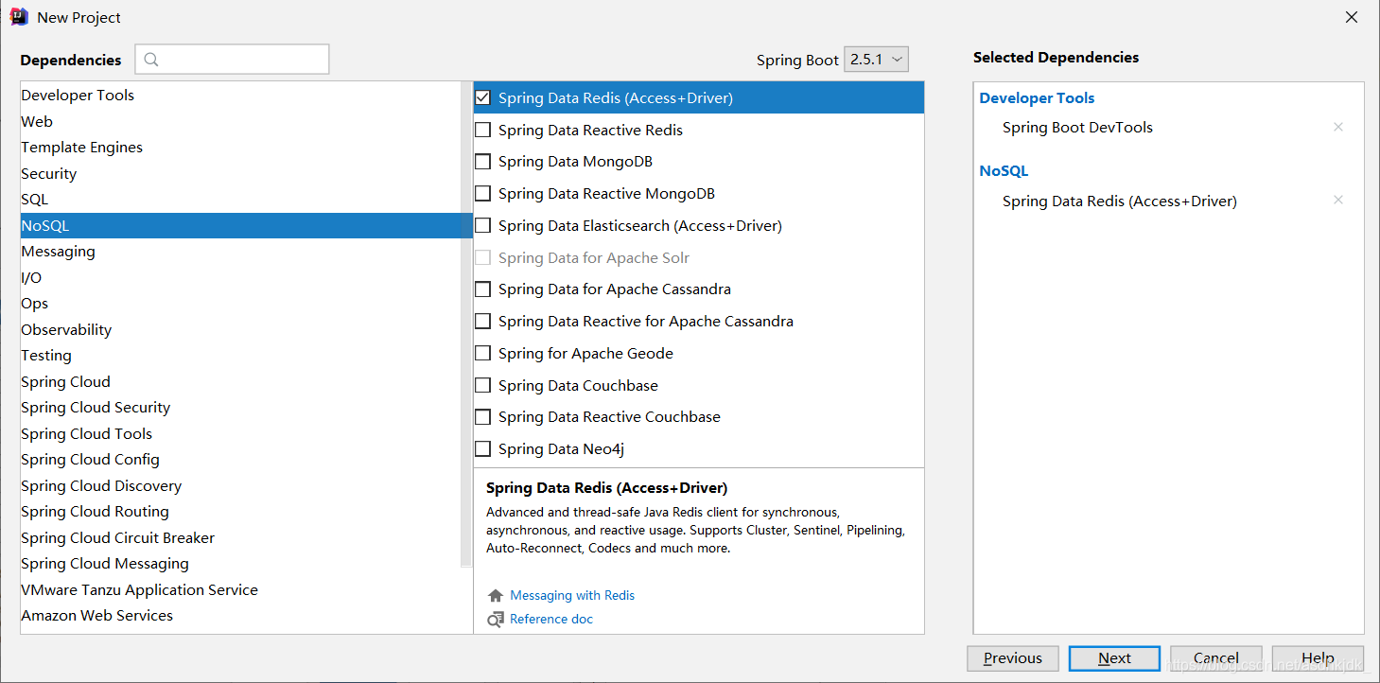The width and height of the screenshot is (1380, 683).
Task: Cancel the New Project wizard
Action: click(1215, 658)
